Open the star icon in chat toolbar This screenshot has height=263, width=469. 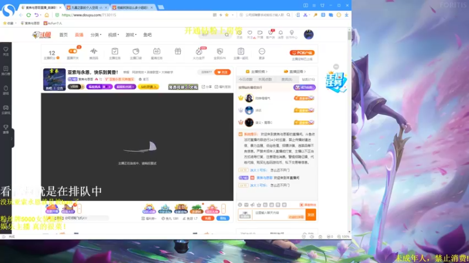(x=259, y=205)
